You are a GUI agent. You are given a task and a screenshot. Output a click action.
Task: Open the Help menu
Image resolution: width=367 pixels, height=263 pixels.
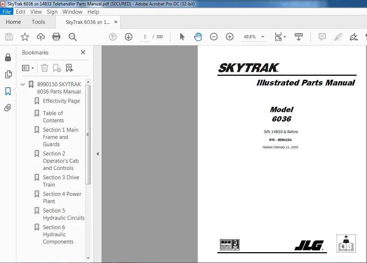pyautogui.click(x=93, y=12)
